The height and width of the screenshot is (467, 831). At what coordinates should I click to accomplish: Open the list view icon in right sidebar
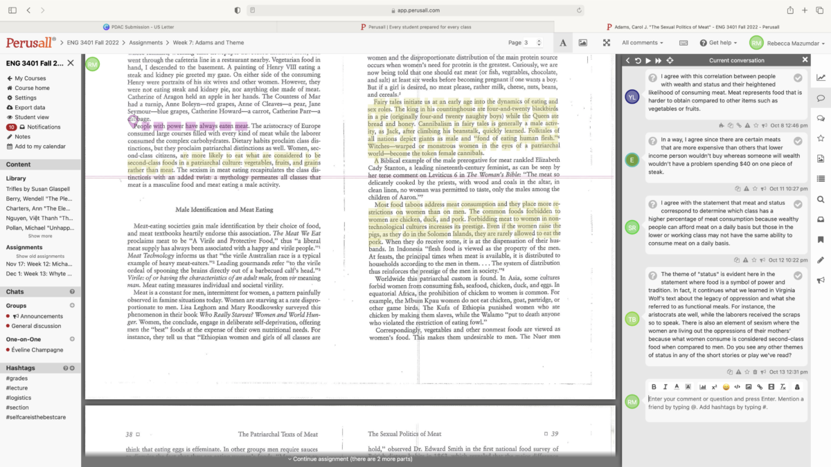821,178
